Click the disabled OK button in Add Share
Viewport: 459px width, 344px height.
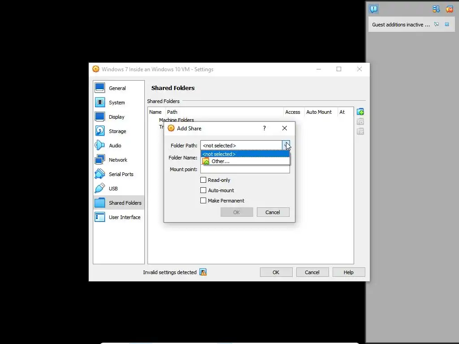tap(237, 212)
